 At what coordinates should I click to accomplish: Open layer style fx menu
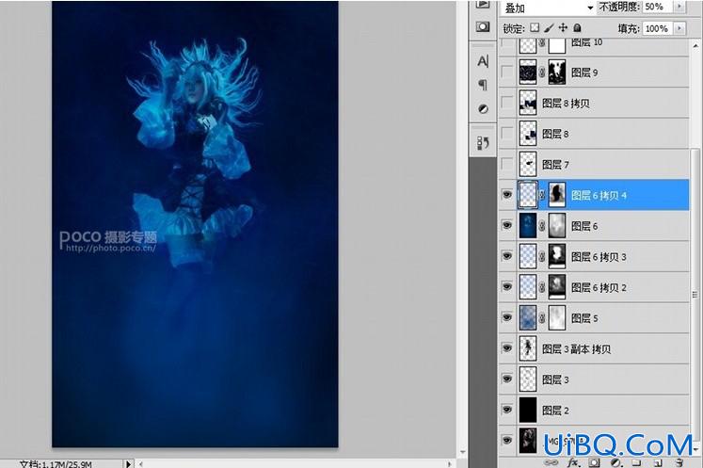point(573,462)
